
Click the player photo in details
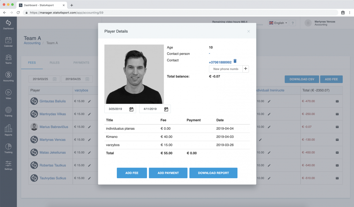click(x=134, y=74)
